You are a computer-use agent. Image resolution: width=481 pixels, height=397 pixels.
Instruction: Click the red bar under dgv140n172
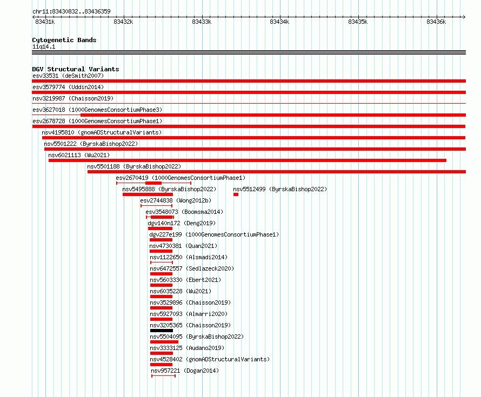click(160, 228)
